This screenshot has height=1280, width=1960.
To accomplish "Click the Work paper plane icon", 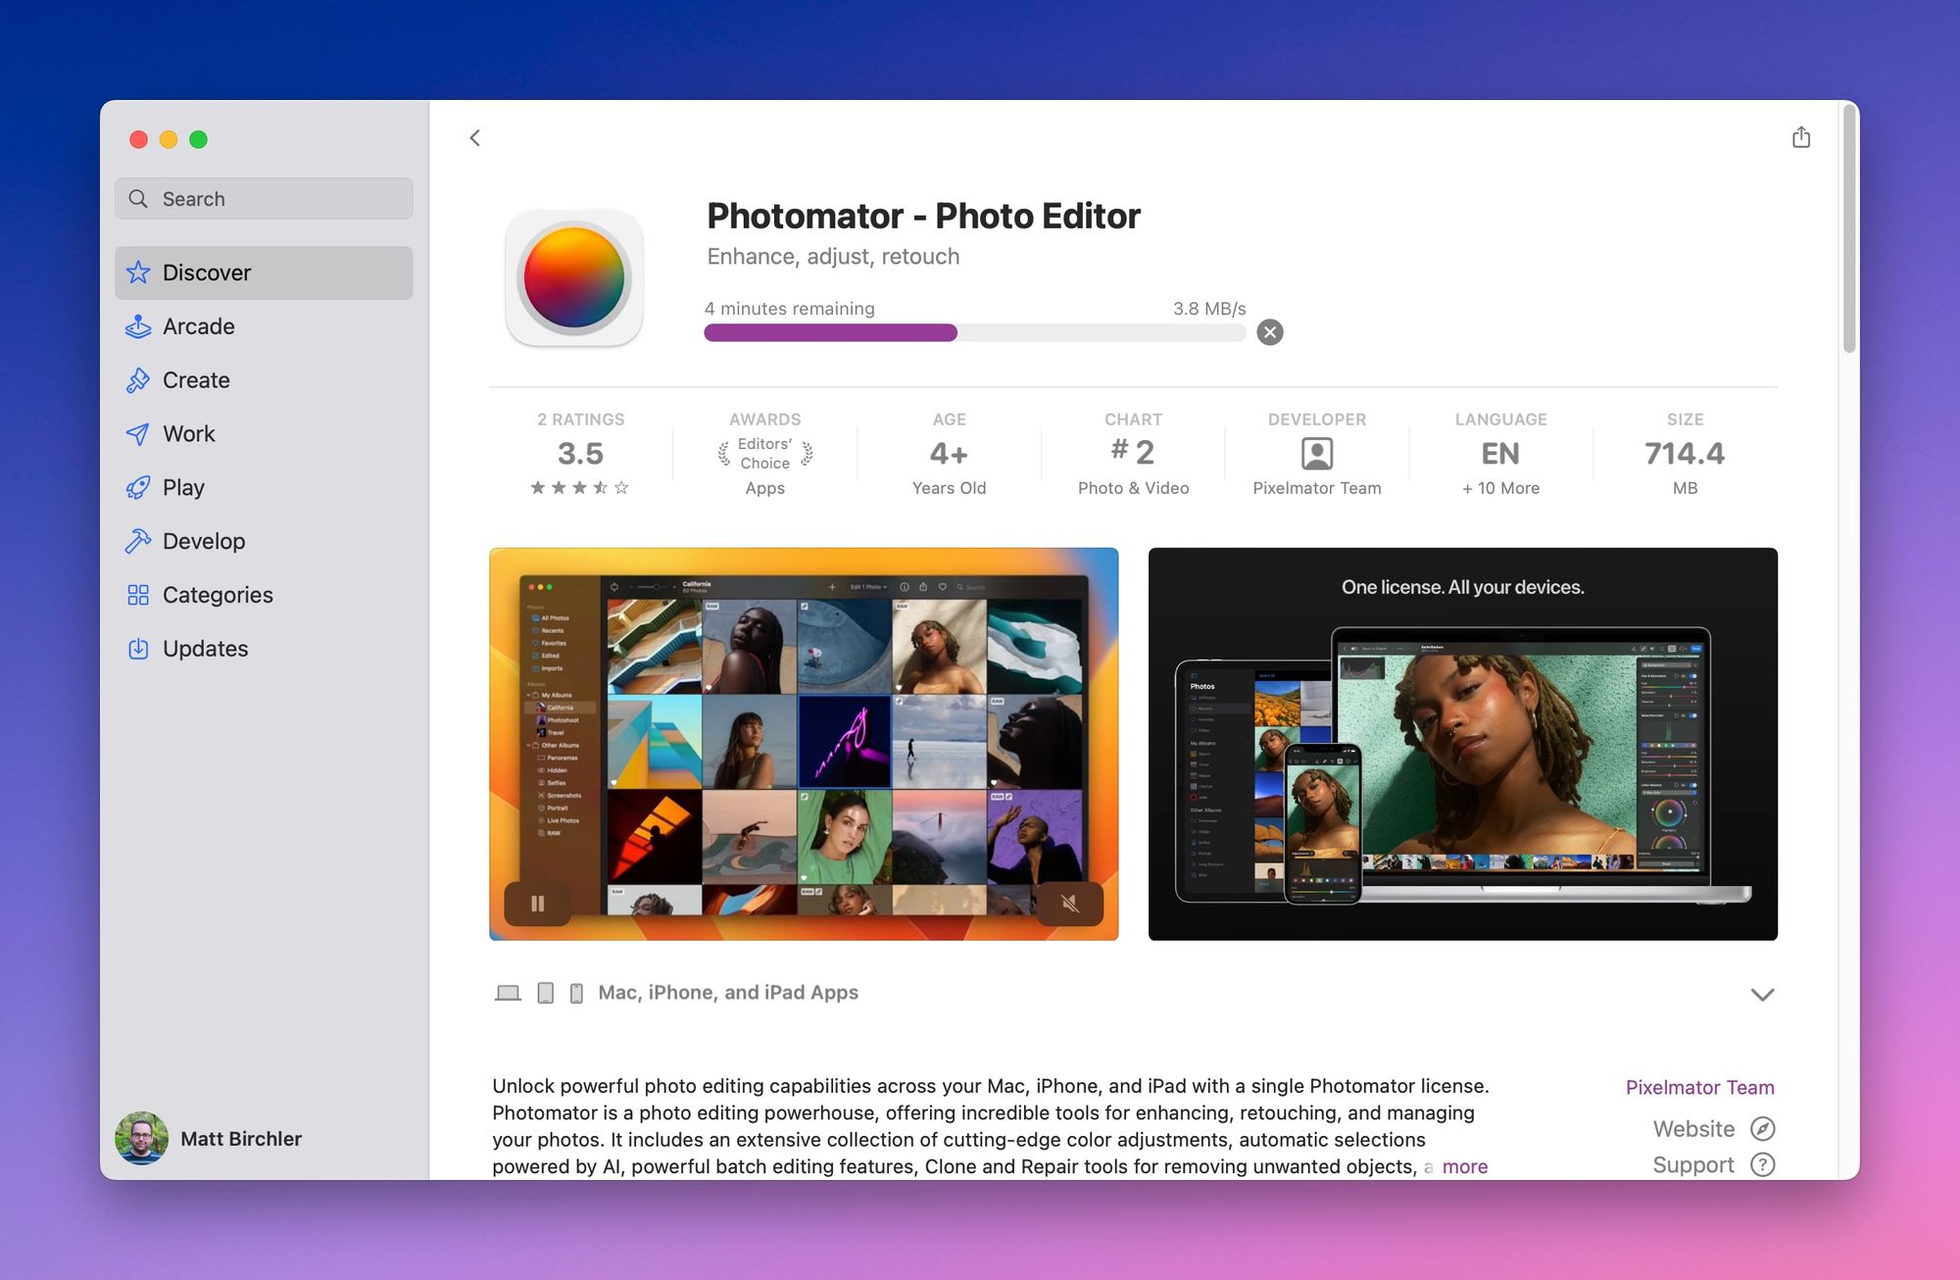I will 138,434.
